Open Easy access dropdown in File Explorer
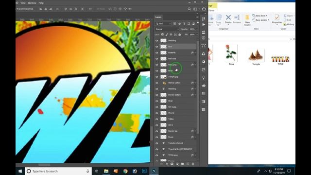 click(x=260, y=20)
